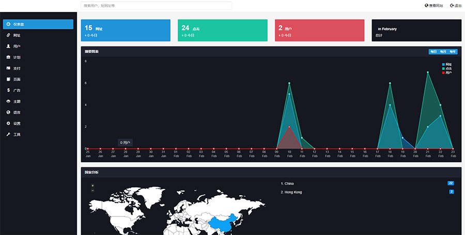Toggle the red 用户 legend swatch
Viewport: 465px width, 235px height.
click(443, 73)
